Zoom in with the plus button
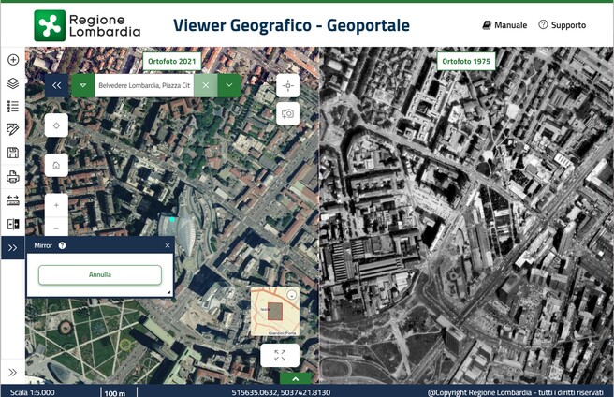Viewport: 614px width, 397px height. click(x=56, y=205)
